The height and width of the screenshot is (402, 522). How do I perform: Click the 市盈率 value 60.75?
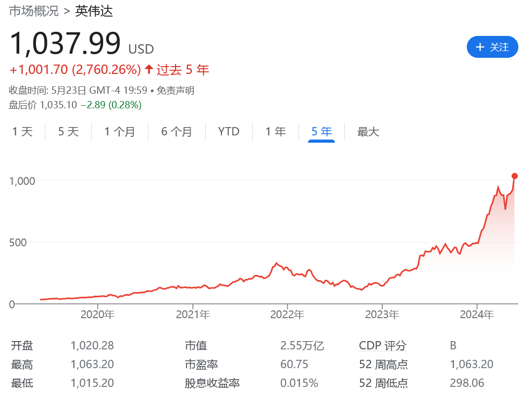pyautogui.click(x=294, y=365)
